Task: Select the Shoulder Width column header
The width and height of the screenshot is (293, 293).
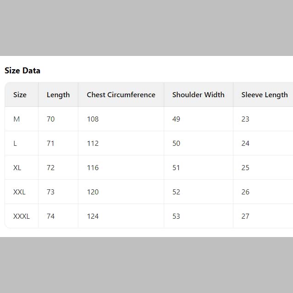Action: pyautogui.click(x=199, y=95)
